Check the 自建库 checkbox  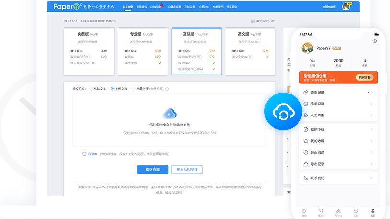pos(84,154)
